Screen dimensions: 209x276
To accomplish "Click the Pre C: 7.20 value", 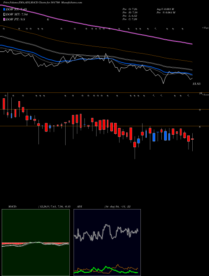I will click(x=130, y=19).
